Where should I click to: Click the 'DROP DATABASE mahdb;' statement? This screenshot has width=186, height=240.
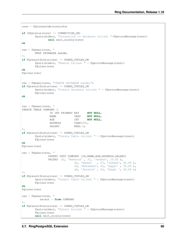[x=51, y=53]
